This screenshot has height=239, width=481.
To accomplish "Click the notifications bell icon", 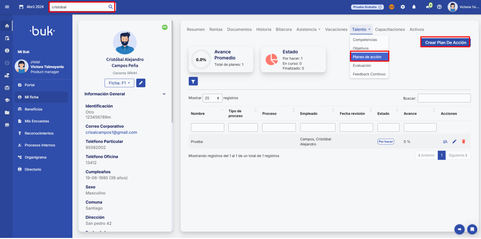I will coord(414,7).
